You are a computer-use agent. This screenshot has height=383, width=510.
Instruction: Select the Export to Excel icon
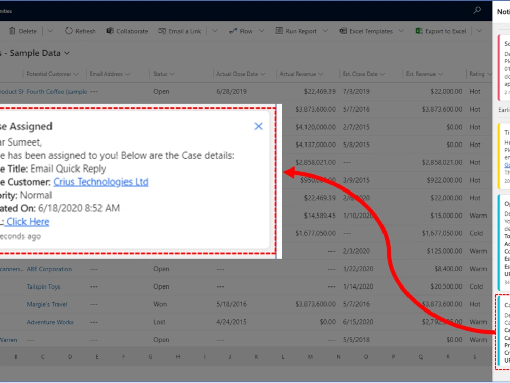click(418, 31)
